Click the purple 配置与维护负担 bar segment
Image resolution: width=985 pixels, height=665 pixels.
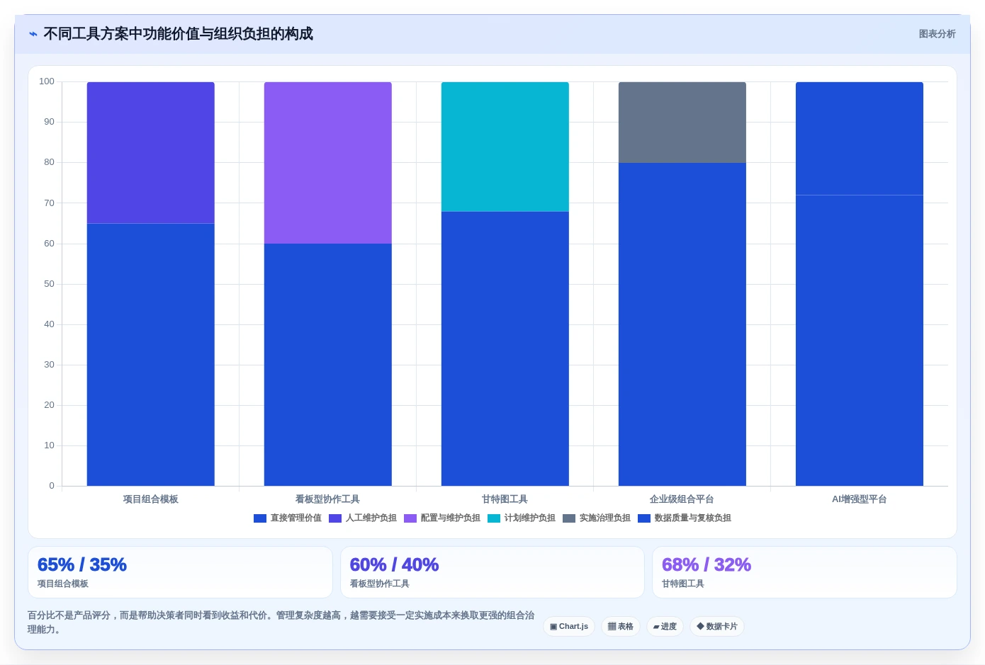(x=328, y=163)
